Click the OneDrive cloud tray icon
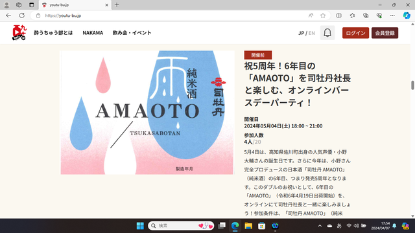This screenshot has width=415, height=233. [x=329, y=226]
